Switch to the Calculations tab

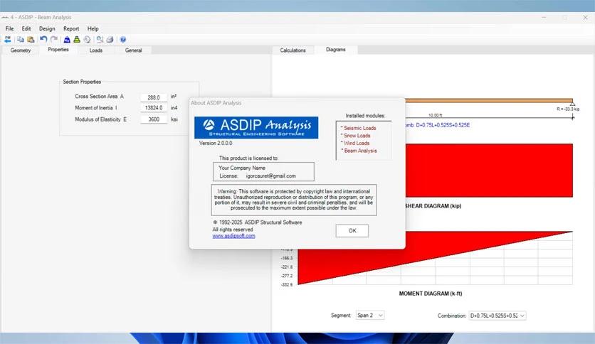[293, 50]
